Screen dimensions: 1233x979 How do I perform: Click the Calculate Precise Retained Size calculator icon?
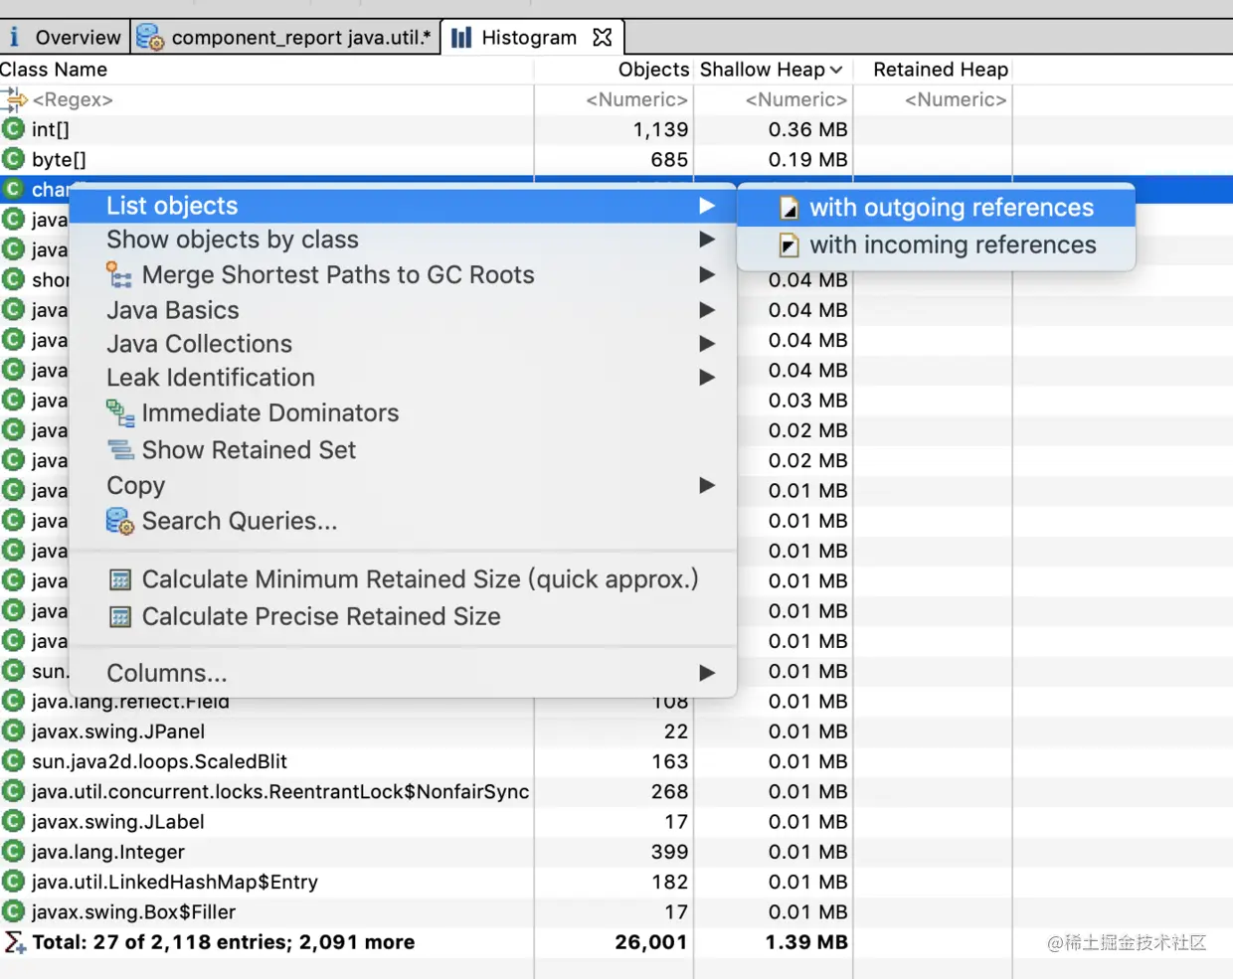click(x=120, y=617)
